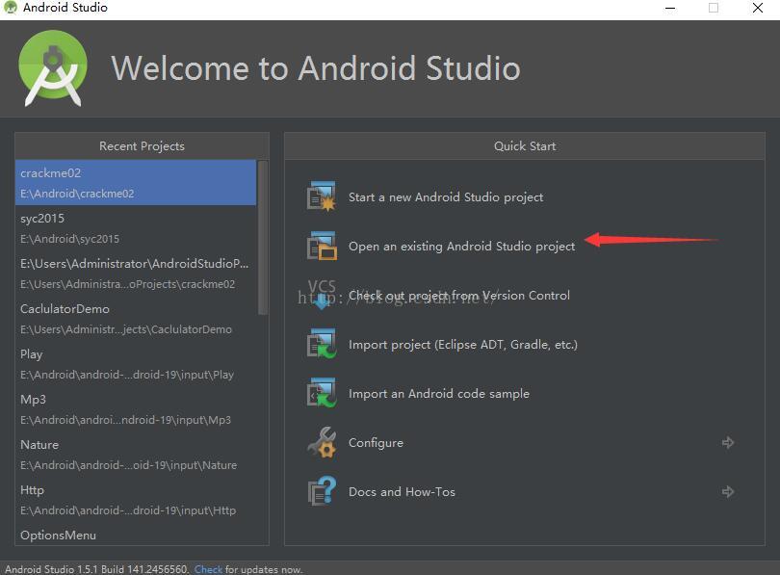Click the Check for updates link

tap(208, 569)
